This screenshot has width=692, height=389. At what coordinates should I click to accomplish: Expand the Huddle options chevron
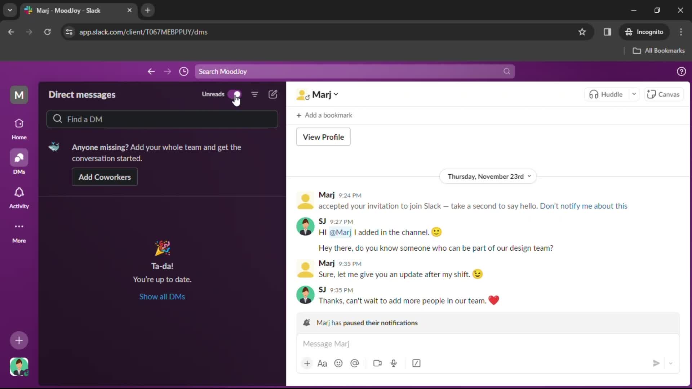[x=634, y=94]
